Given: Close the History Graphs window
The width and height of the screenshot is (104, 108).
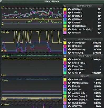Looking at the screenshot, I should click(x=1, y=1).
